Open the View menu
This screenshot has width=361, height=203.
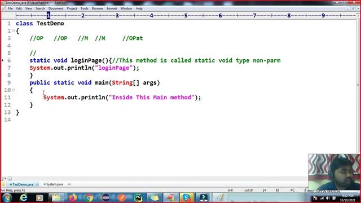(x=29, y=8)
